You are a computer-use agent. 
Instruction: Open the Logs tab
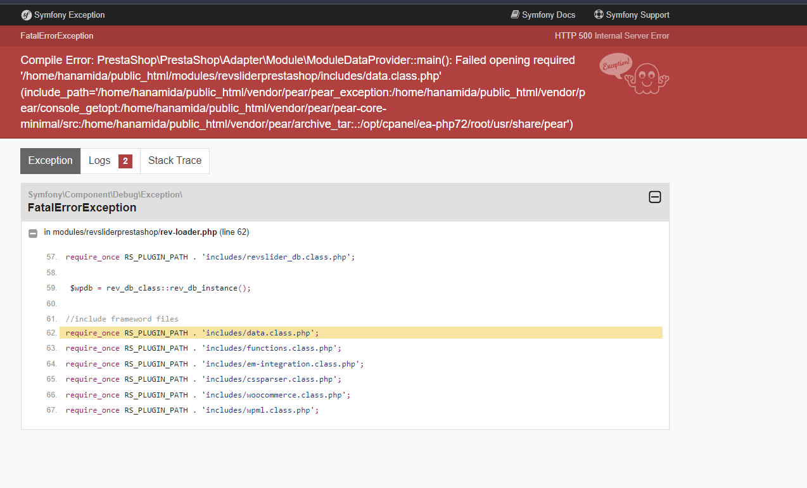click(x=110, y=161)
